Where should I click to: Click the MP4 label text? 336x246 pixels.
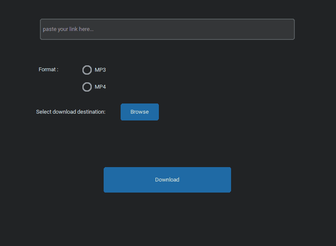pos(100,87)
